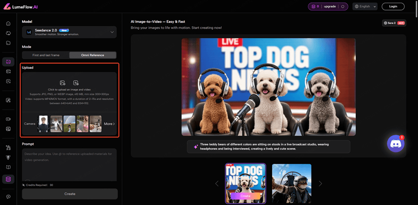Select the highlighted image-to-video sidebar icon
Screen dimensions: 418x205
point(8,62)
